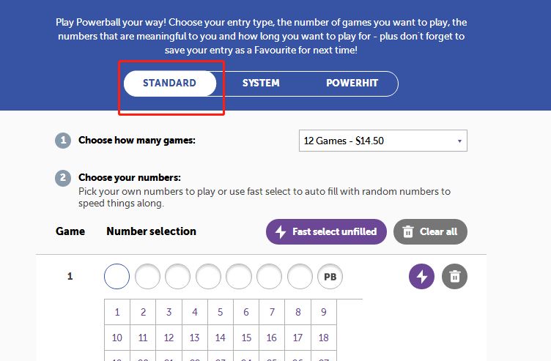Select the STANDARD entry tab

point(170,83)
